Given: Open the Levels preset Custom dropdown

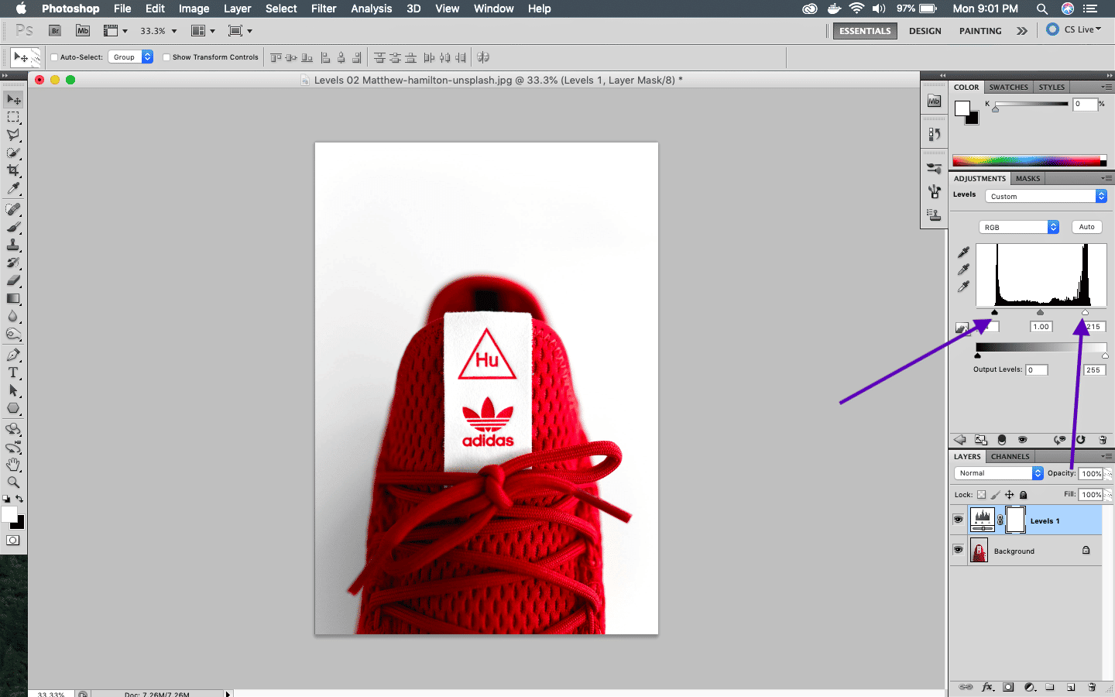Looking at the screenshot, I should [1046, 197].
